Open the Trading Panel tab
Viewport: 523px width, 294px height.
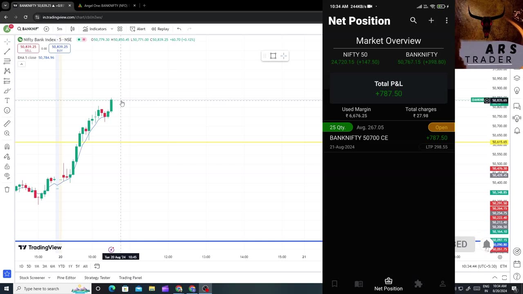point(130,278)
